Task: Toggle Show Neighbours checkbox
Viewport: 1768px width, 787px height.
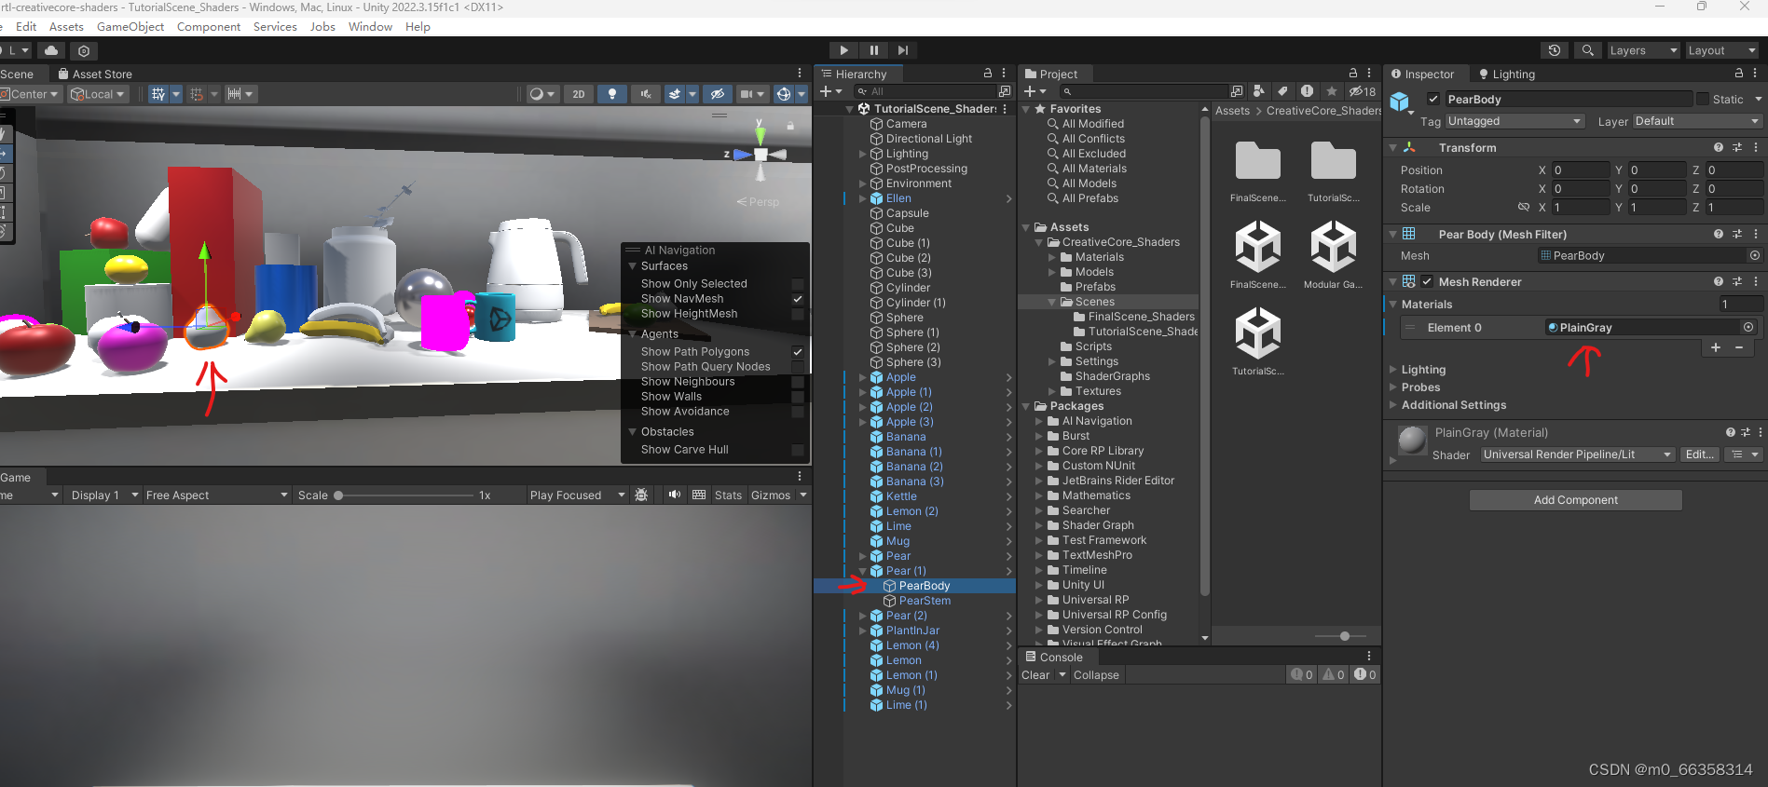Action: (x=798, y=382)
